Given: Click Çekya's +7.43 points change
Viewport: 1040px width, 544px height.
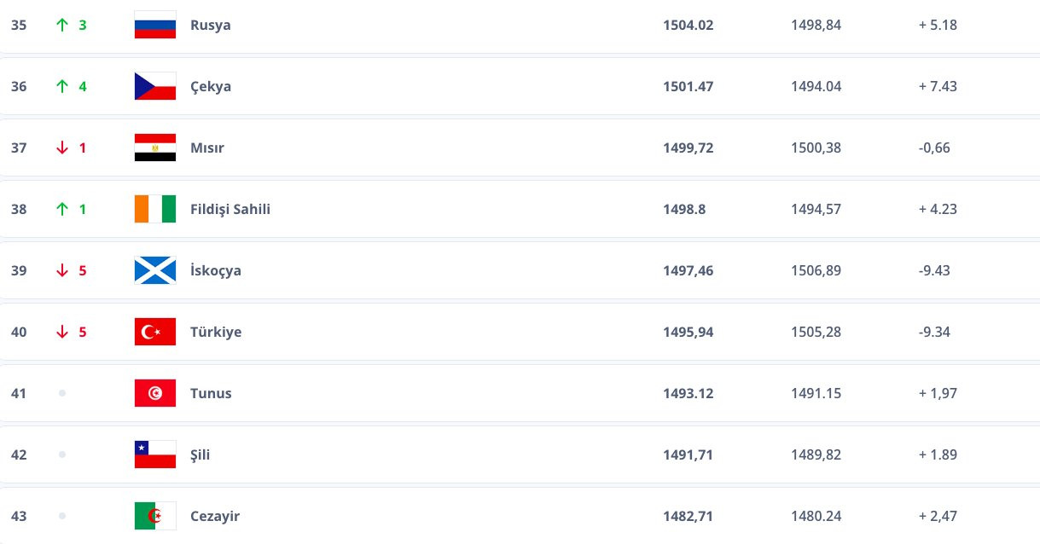Looking at the screenshot, I should (938, 86).
